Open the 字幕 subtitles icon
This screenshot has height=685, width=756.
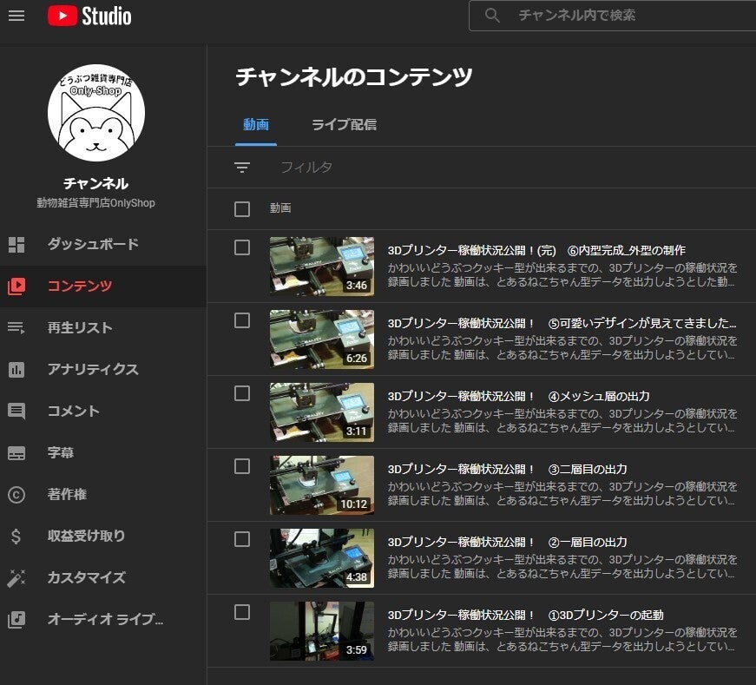click(16, 453)
